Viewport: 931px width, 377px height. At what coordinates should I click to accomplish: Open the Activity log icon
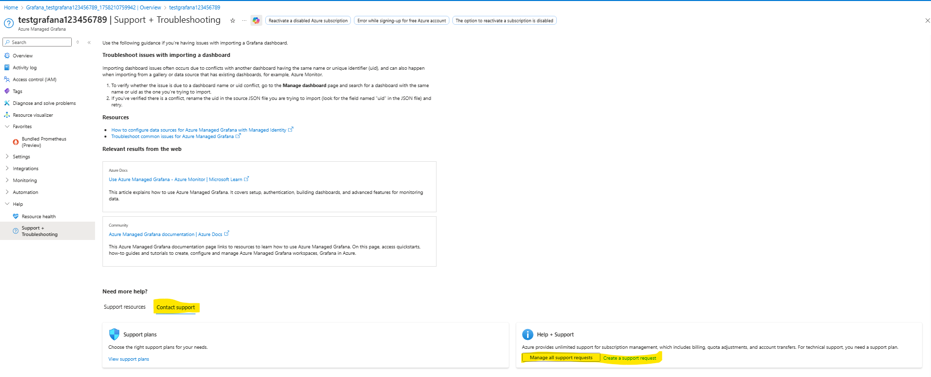pyautogui.click(x=7, y=68)
